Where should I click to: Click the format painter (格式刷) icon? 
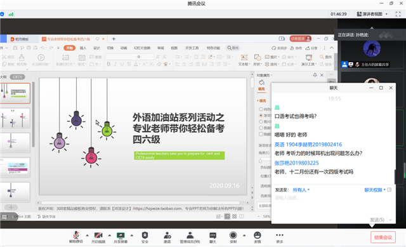[x=22, y=57]
